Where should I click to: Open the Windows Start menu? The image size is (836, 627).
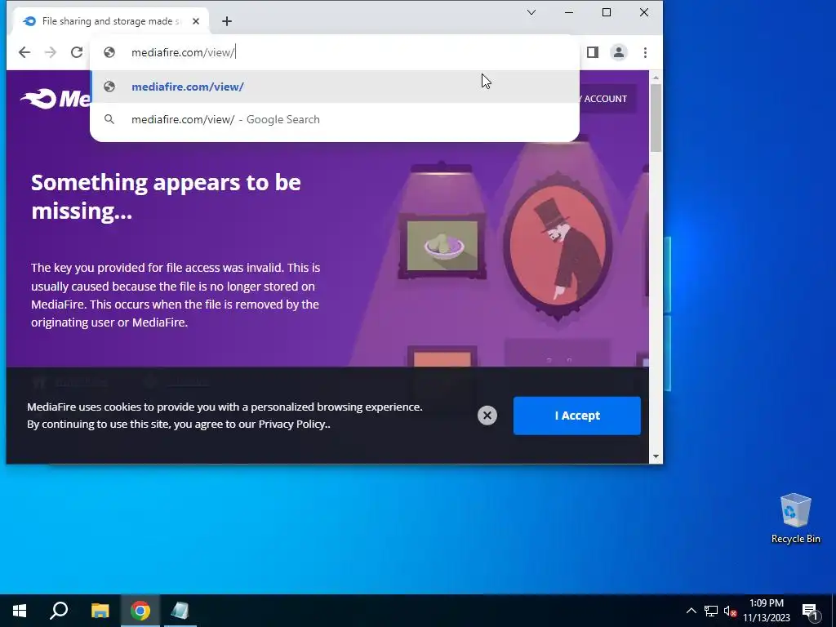[x=20, y=611]
